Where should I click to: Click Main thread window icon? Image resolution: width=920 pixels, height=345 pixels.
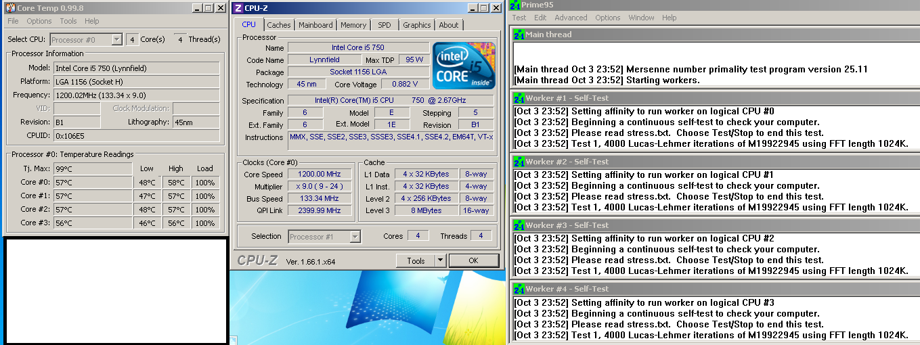click(x=519, y=34)
